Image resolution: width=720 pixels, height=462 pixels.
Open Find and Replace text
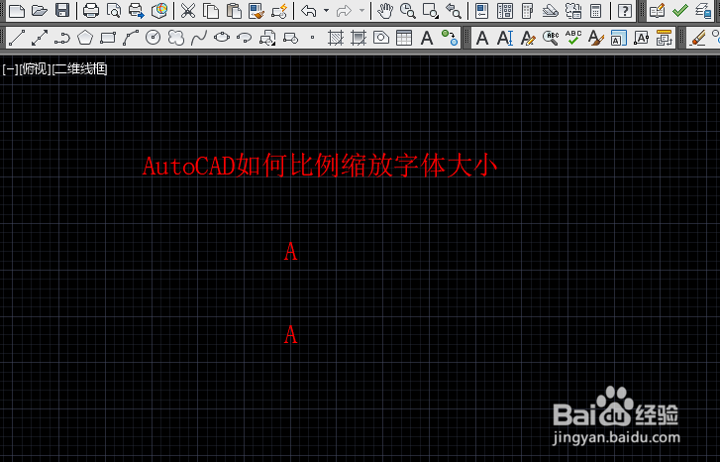pyautogui.click(x=551, y=38)
